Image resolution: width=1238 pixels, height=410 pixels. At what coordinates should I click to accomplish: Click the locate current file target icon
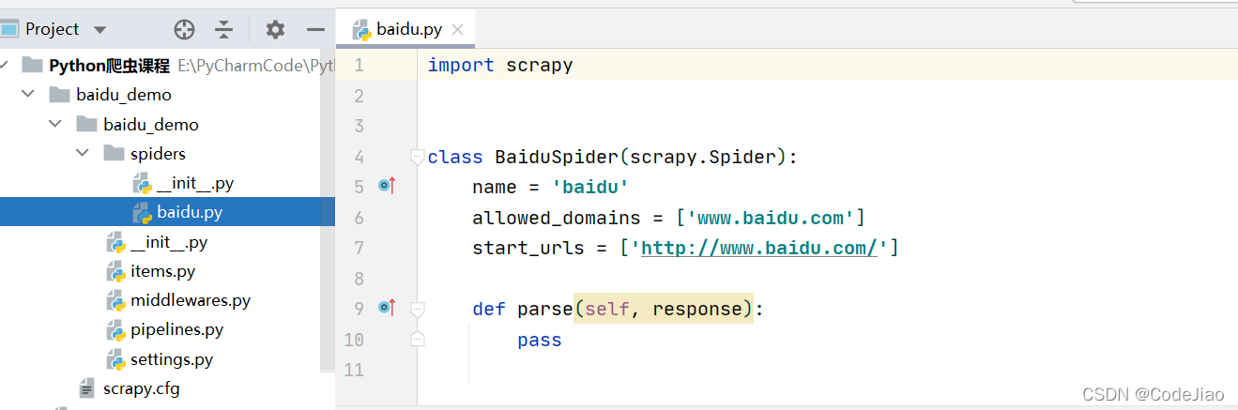pos(184,30)
